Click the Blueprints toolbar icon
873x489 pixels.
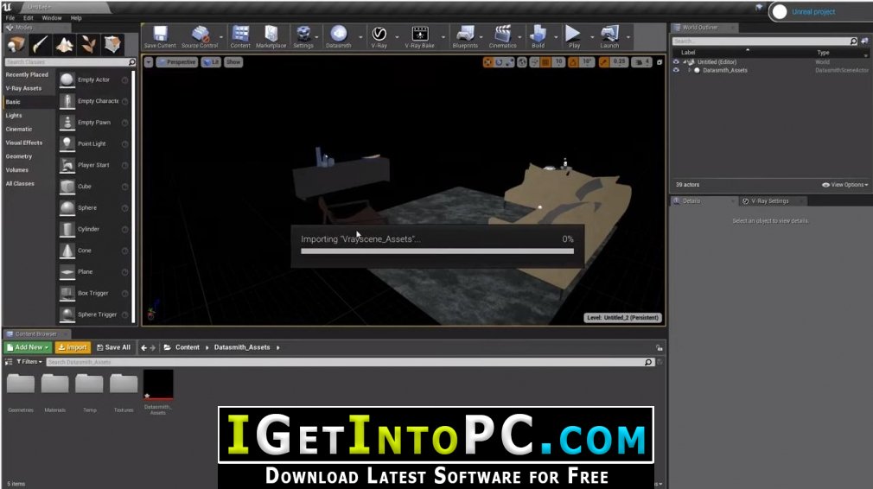pos(465,36)
